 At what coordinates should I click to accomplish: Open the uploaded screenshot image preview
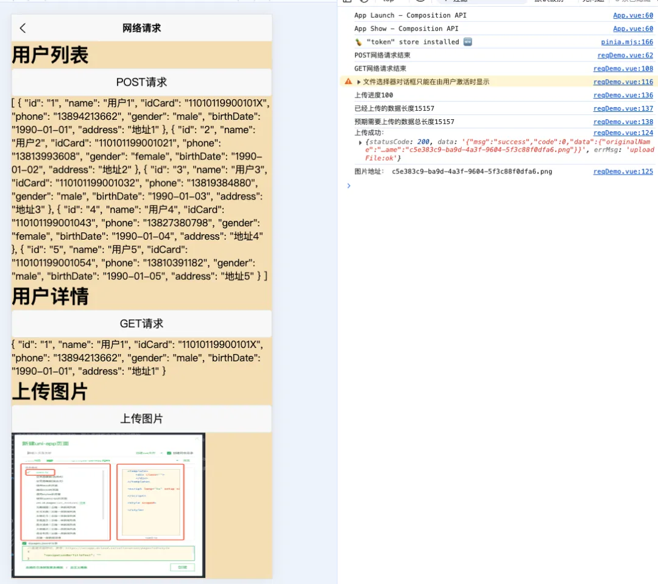tap(108, 506)
